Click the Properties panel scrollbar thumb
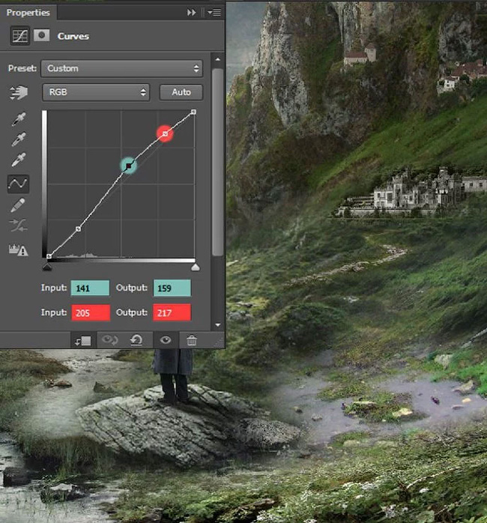Viewport: 487px width, 523px height. point(218,162)
